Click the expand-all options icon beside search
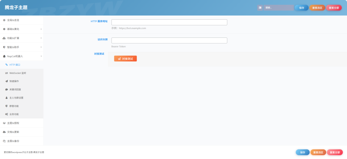This screenshot has height=159, width=347. click(x=260, y=8)
